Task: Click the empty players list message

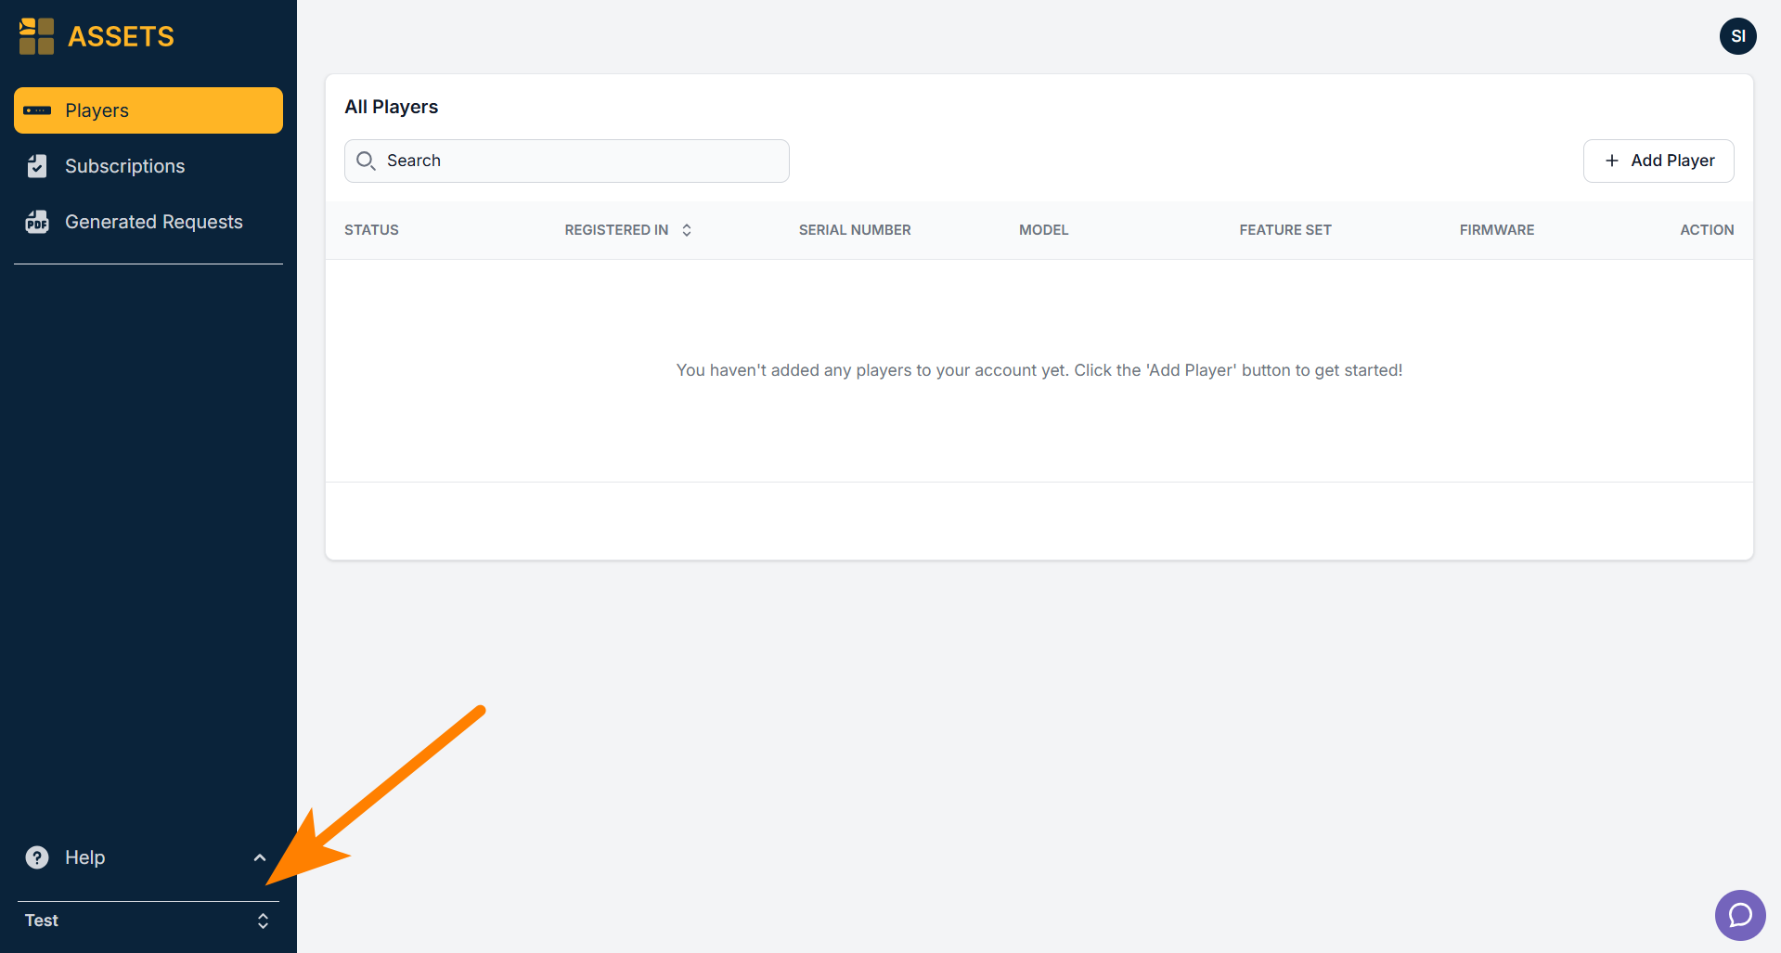Action: tap(1039, 370)
